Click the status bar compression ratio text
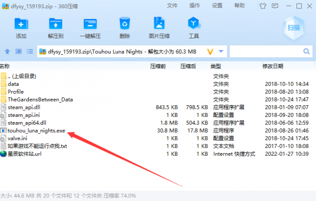 click(120, 196)
